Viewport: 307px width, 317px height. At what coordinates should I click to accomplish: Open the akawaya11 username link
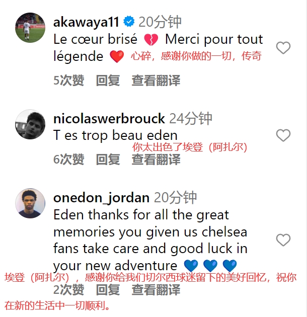point(87,22)
